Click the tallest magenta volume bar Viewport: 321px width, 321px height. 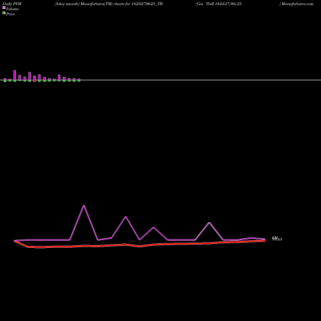coord(15,75)
